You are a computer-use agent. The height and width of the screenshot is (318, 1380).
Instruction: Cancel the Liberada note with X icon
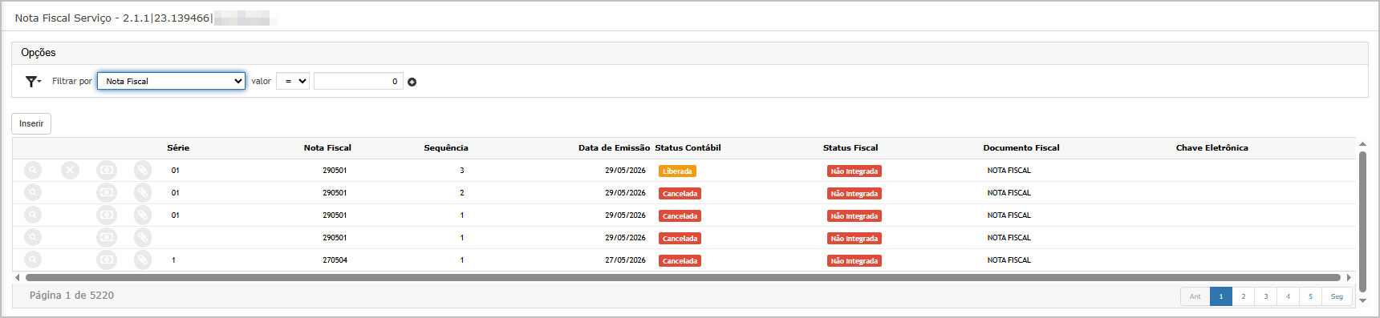pyautogui.click(x=71, y=171)
